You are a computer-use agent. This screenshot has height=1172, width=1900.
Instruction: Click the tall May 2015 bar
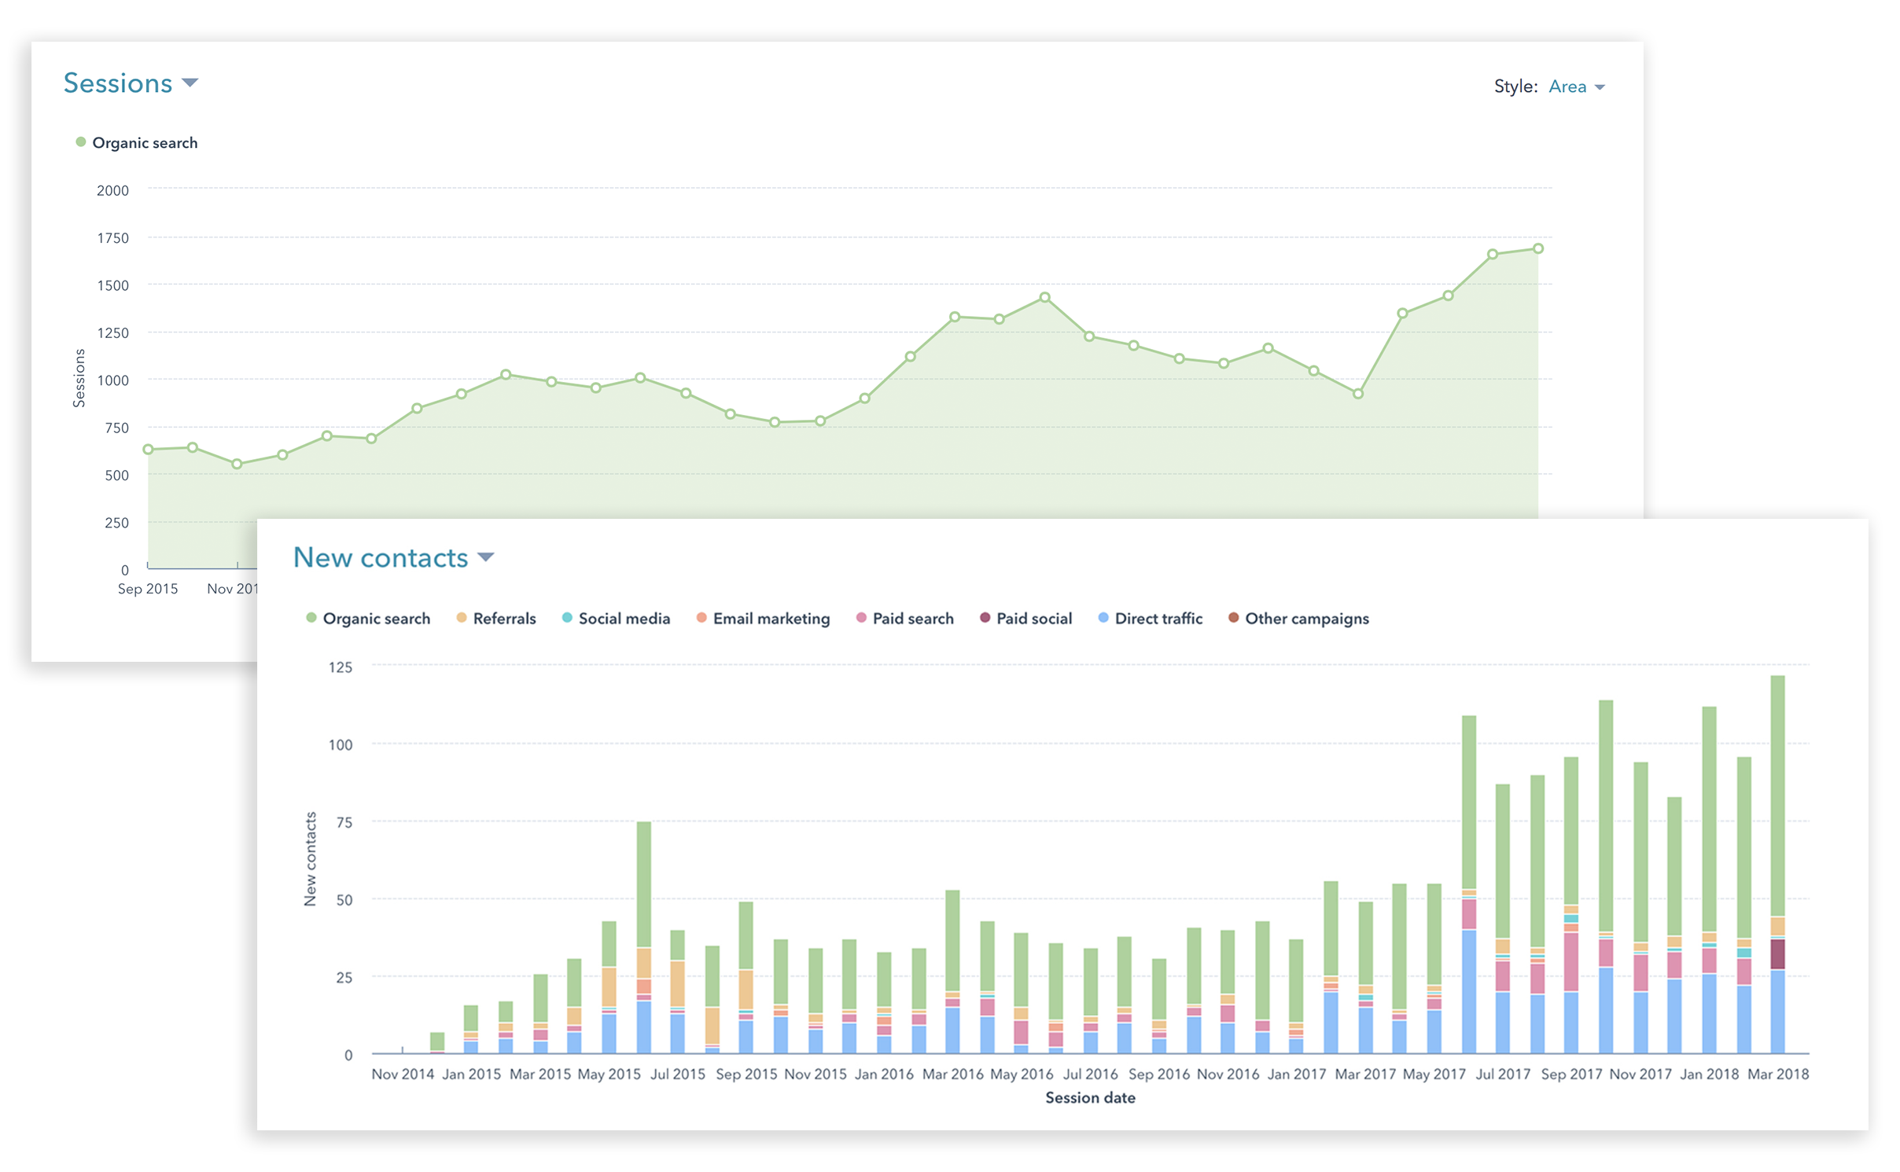click(643, 935)
